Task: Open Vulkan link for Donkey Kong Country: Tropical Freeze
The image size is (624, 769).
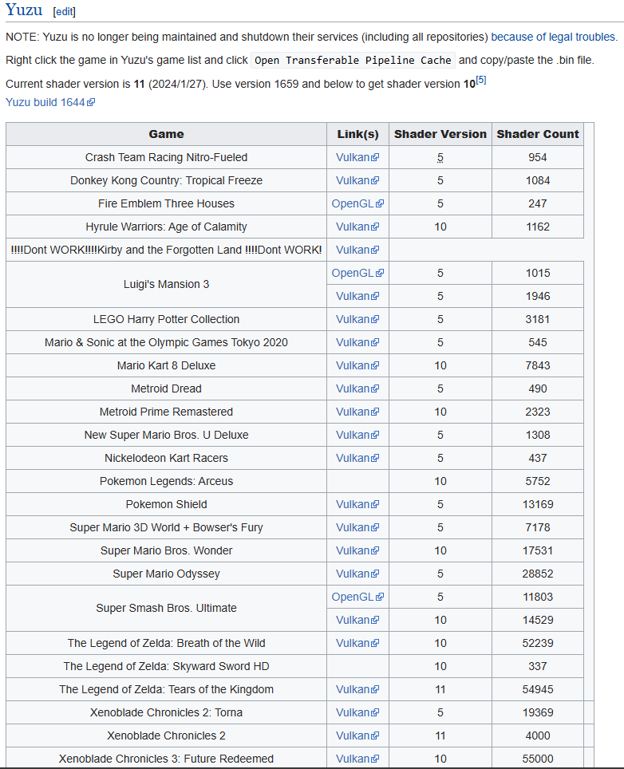Action: click(x=357, y=180)
